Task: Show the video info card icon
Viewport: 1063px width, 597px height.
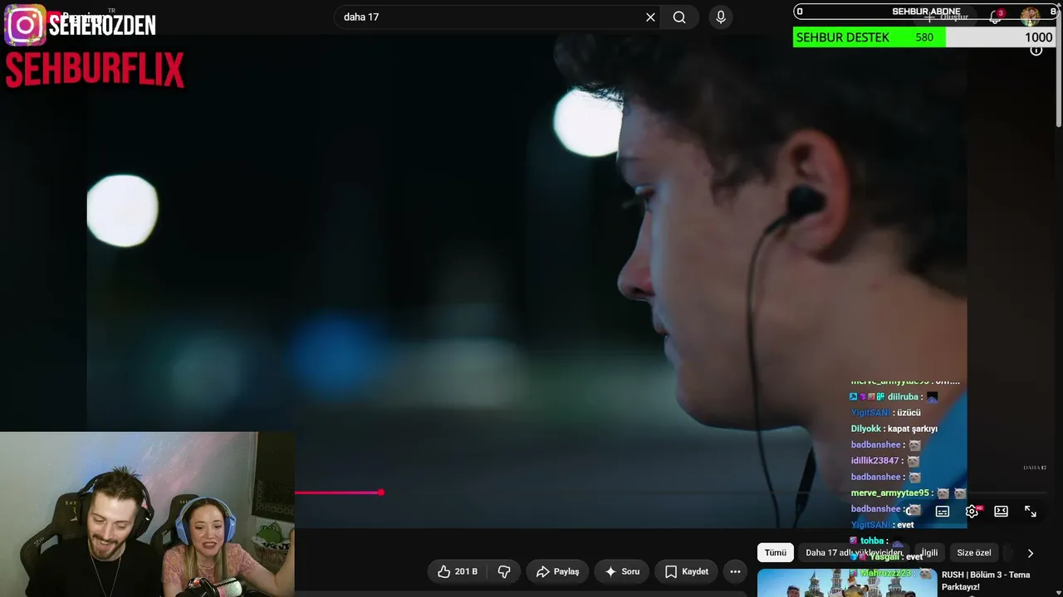Action: (x=1036, y=51)
